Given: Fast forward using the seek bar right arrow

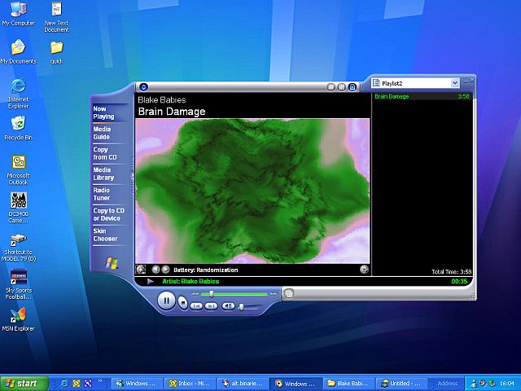Looking at the screenshot, I should coord(274,294).
